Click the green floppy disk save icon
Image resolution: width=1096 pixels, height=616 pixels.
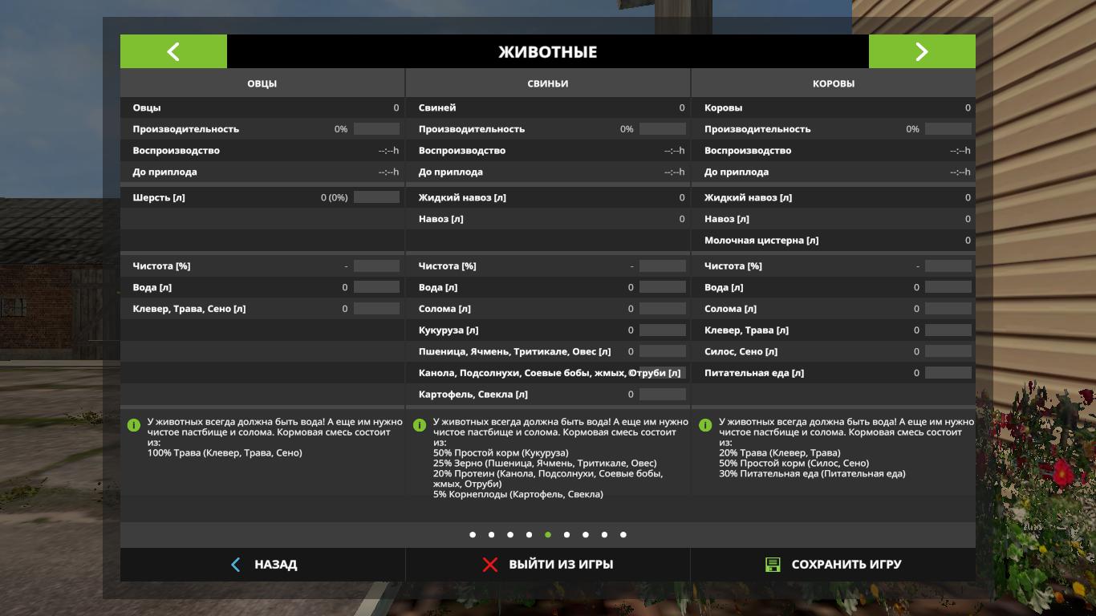coord(773,565)
